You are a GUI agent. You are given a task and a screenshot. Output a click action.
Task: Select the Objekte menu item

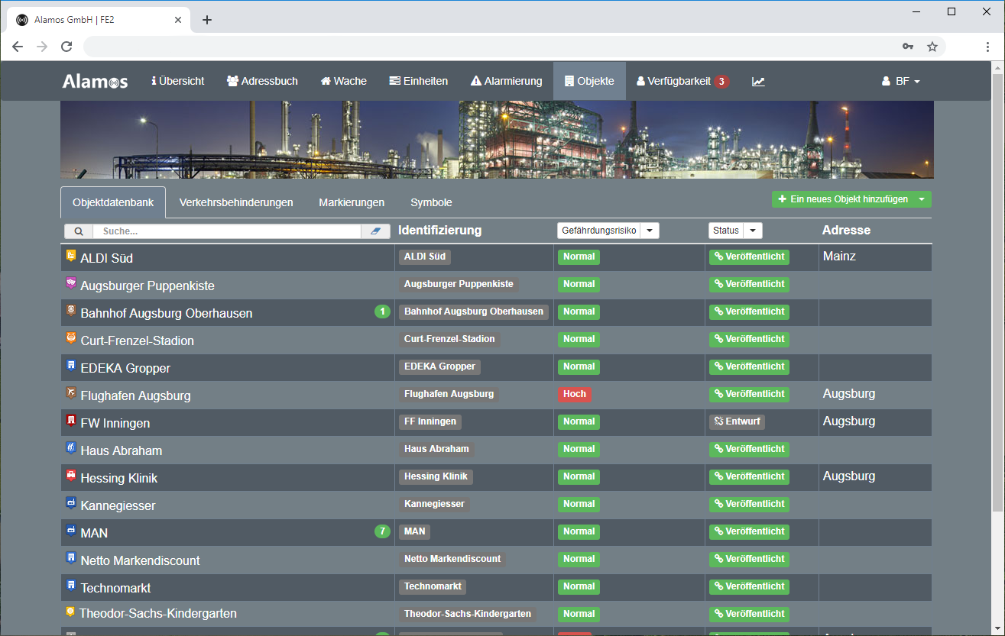pos(589,81)
